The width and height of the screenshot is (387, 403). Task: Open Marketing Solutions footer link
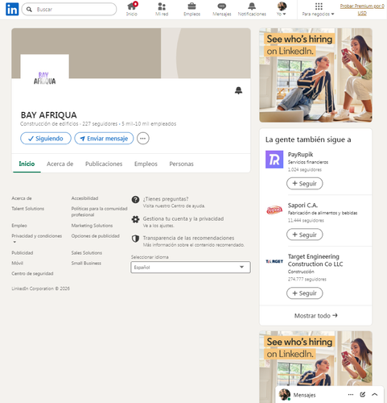[x=92, y=226]
